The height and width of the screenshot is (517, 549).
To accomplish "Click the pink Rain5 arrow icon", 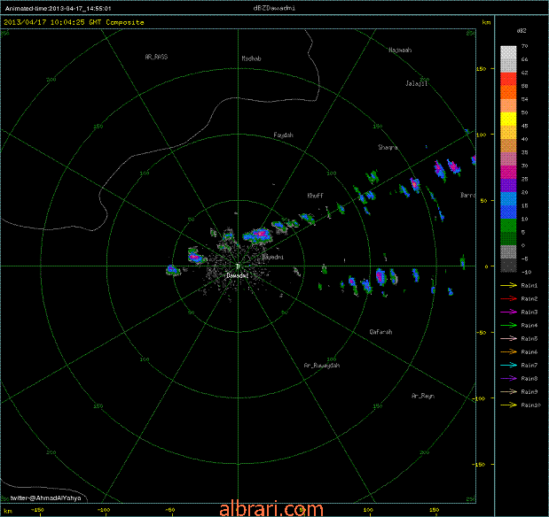I will [x=509, y=338].
